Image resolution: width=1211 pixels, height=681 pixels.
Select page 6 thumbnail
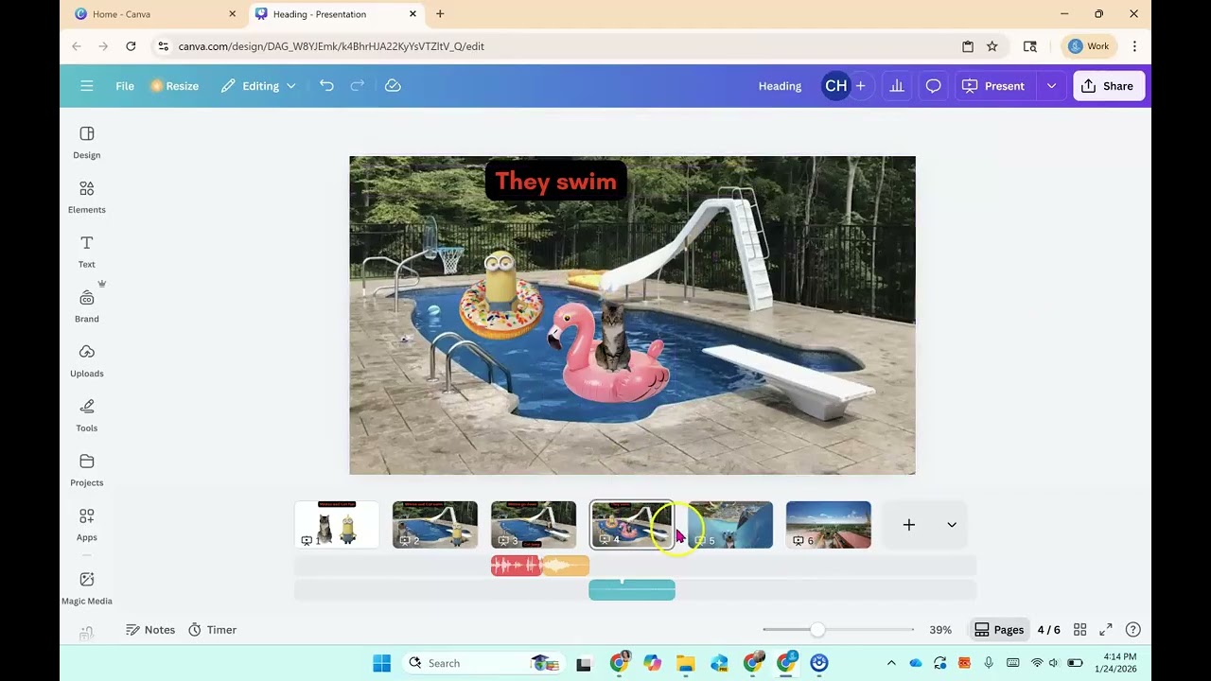pyautogui.click(x=829, y=525)
